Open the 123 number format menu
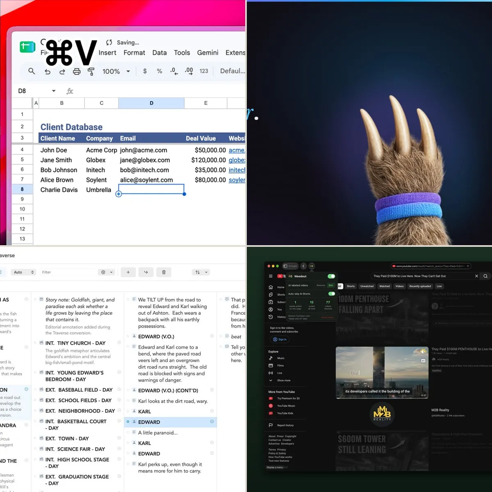The height and width of the screenshot is (492, 492). click(204, 71)
